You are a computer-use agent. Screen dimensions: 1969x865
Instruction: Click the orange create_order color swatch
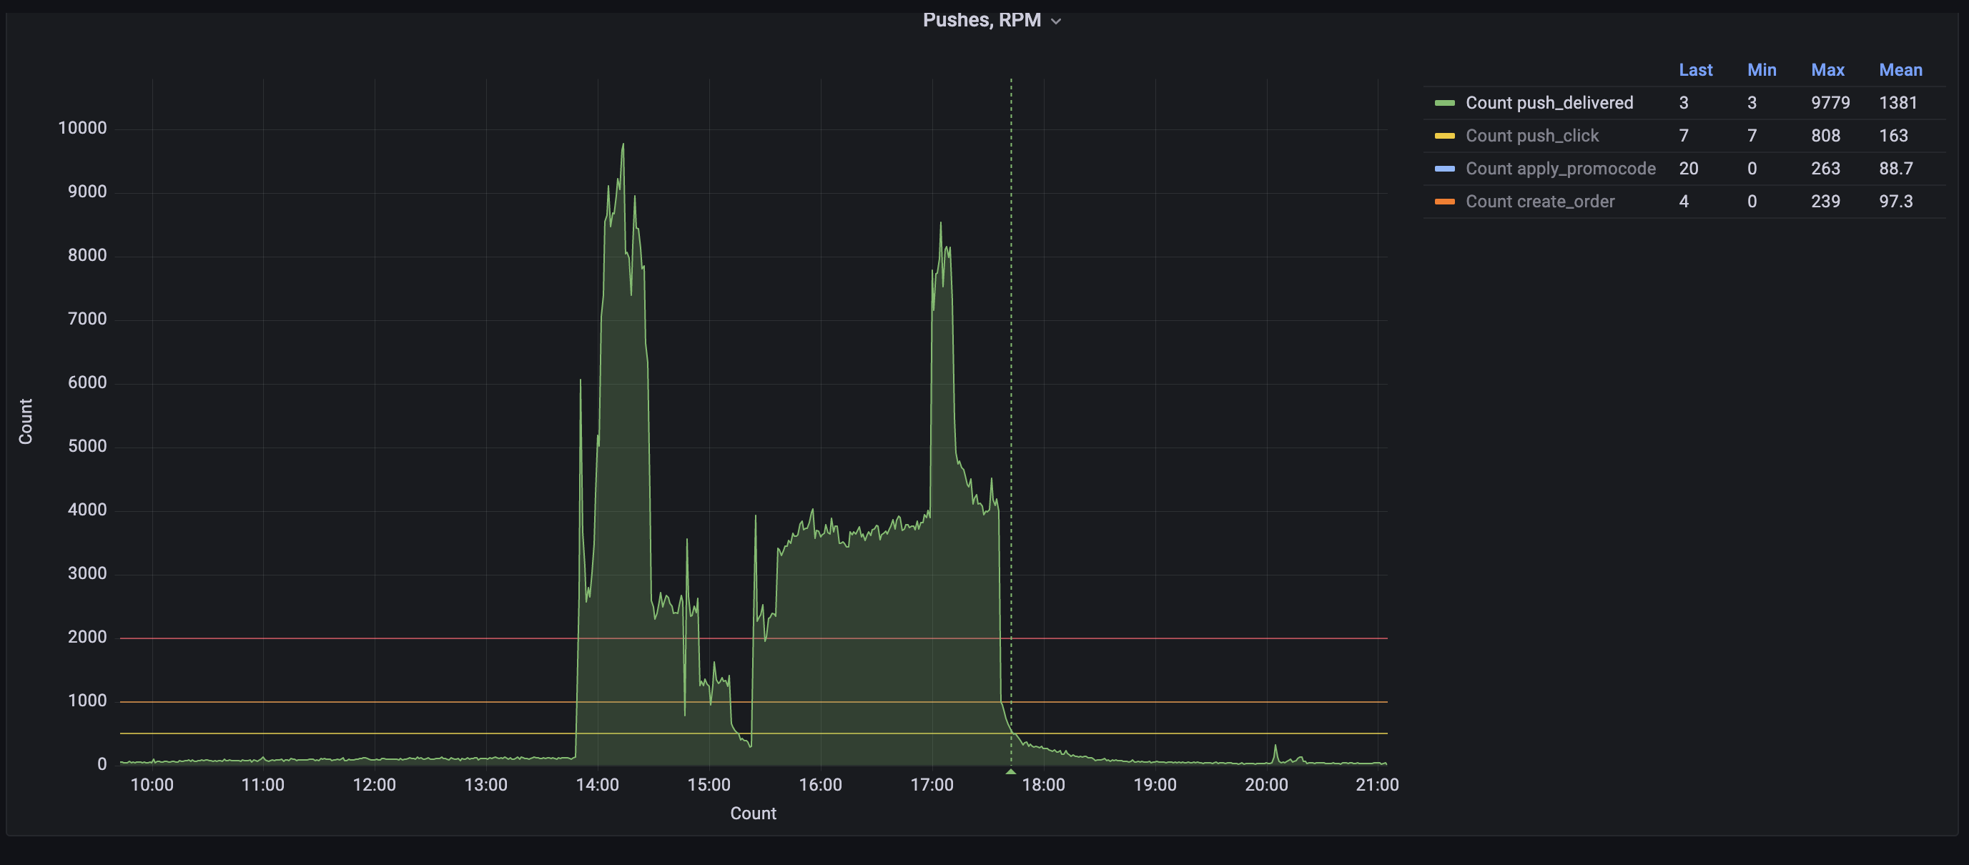click(1445, 201)
